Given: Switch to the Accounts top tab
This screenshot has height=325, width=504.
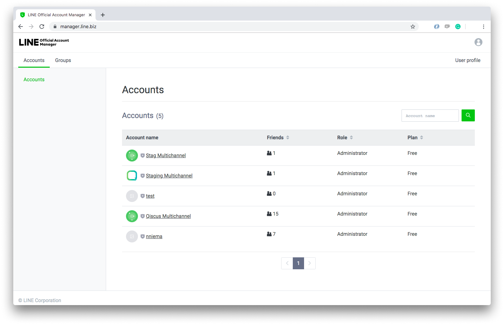Looking at the screenshot, I should point(34,60).
